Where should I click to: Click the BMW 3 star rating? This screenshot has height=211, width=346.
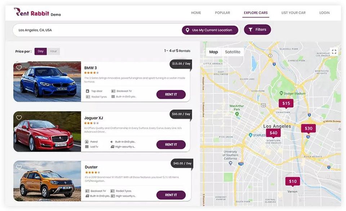click(x=91, y=73)
